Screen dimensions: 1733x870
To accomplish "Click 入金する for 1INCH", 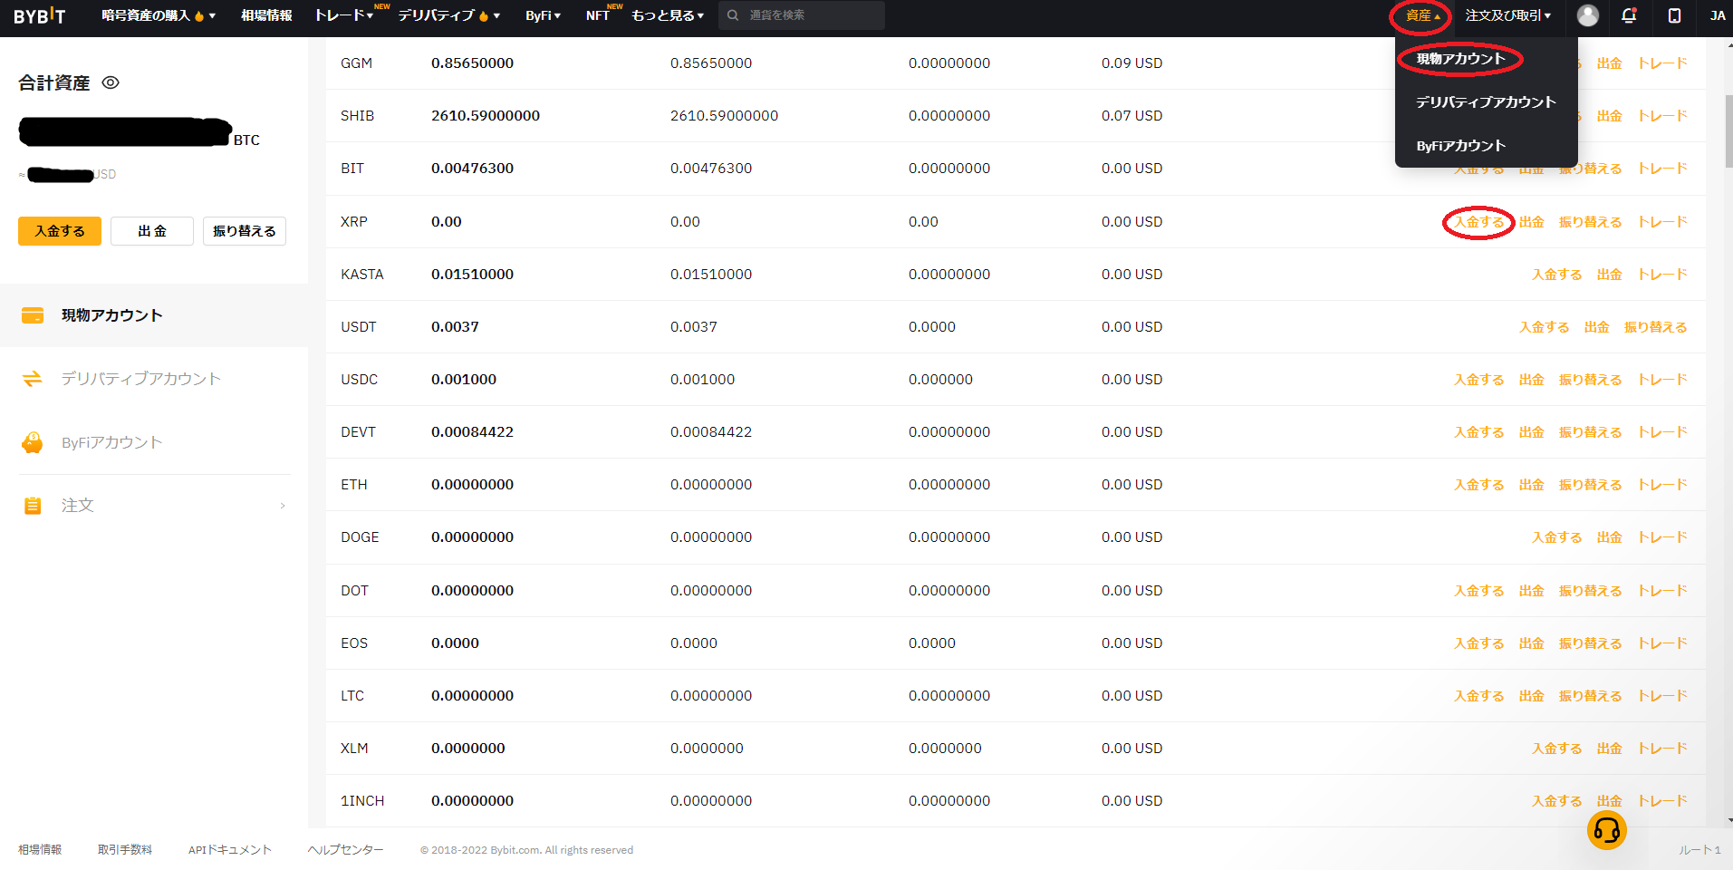I will coord(1556,801).
